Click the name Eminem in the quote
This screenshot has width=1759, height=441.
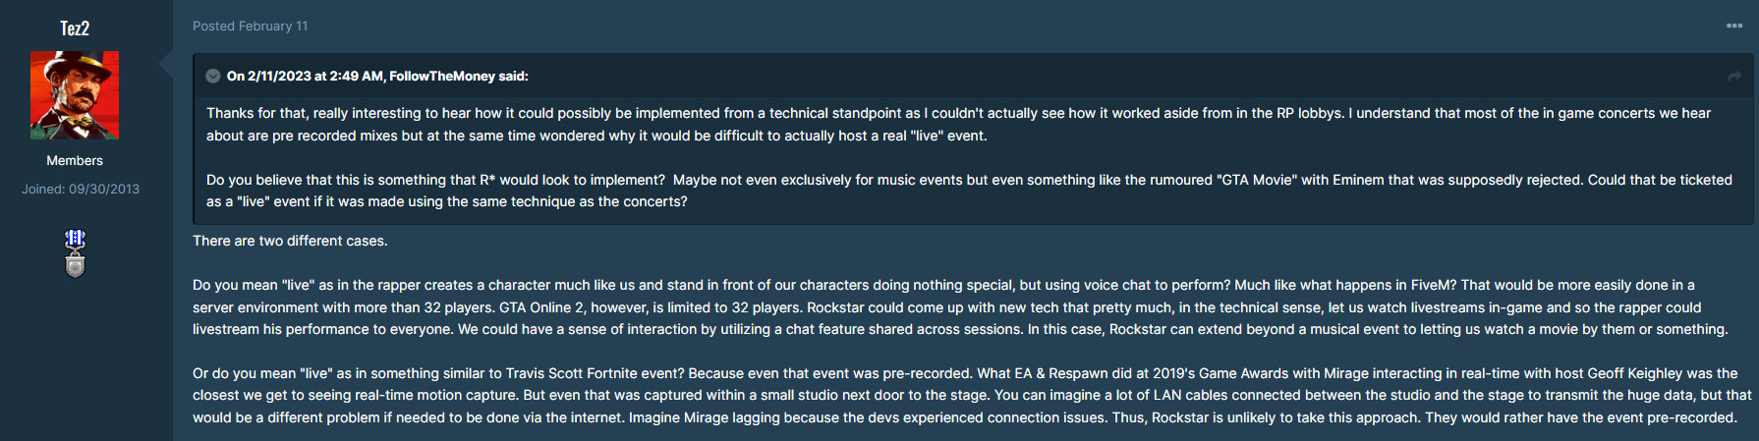tap(1358, 180)
